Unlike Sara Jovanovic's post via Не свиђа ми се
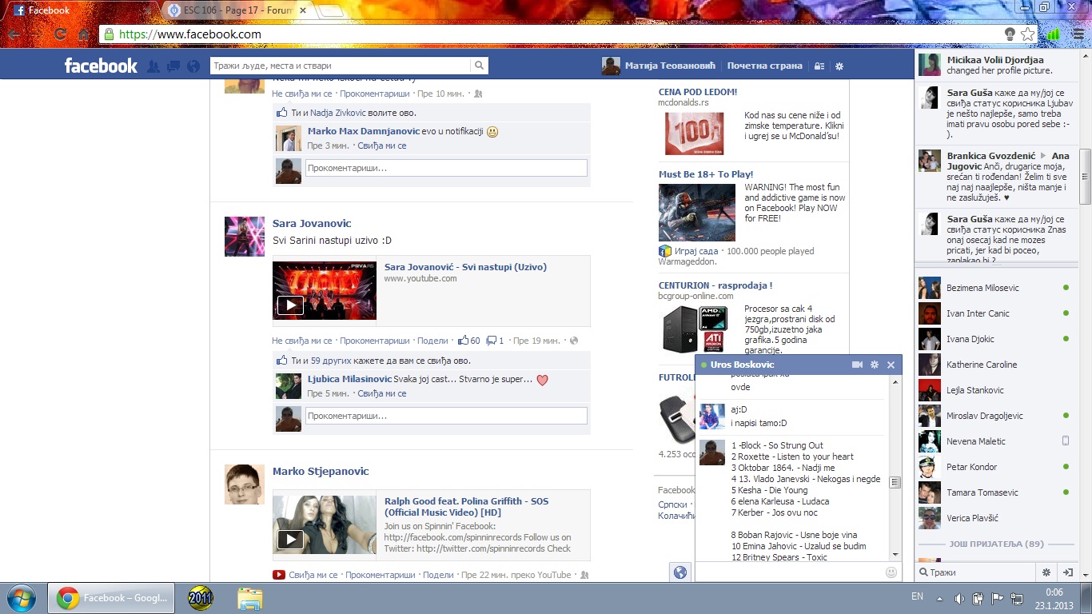The image size is (1092, 614). 301,341
